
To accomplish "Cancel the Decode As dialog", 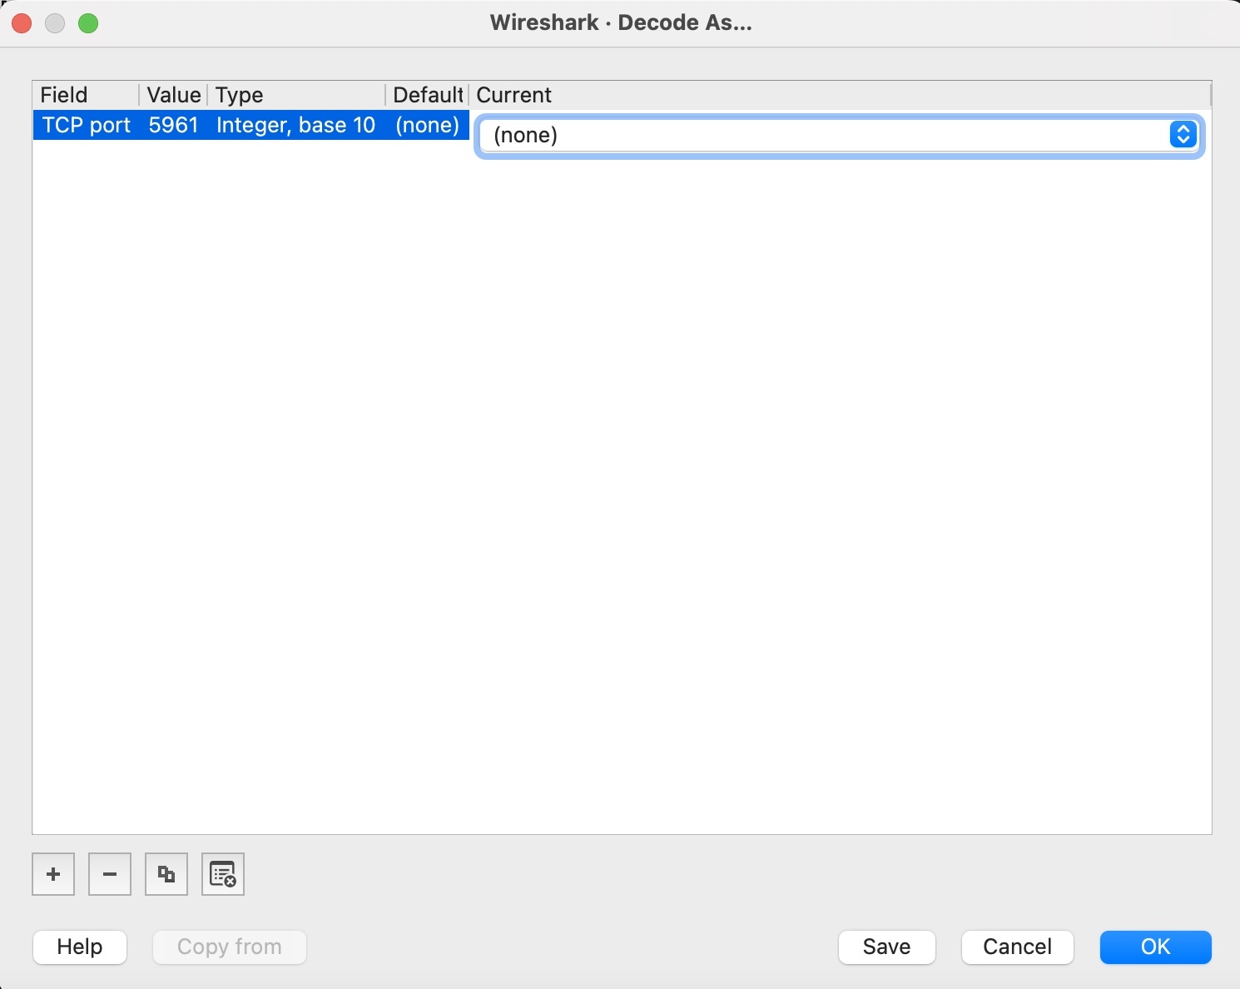I will (1018, 947).
